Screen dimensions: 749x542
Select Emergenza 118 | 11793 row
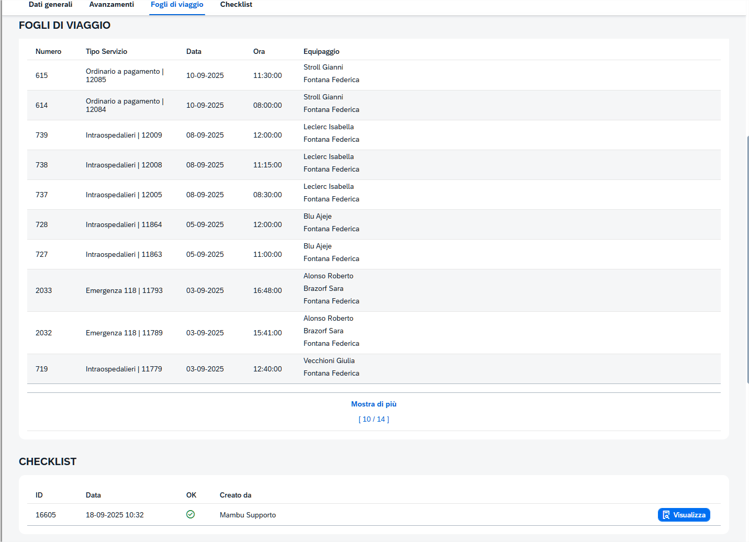[124, 290]
